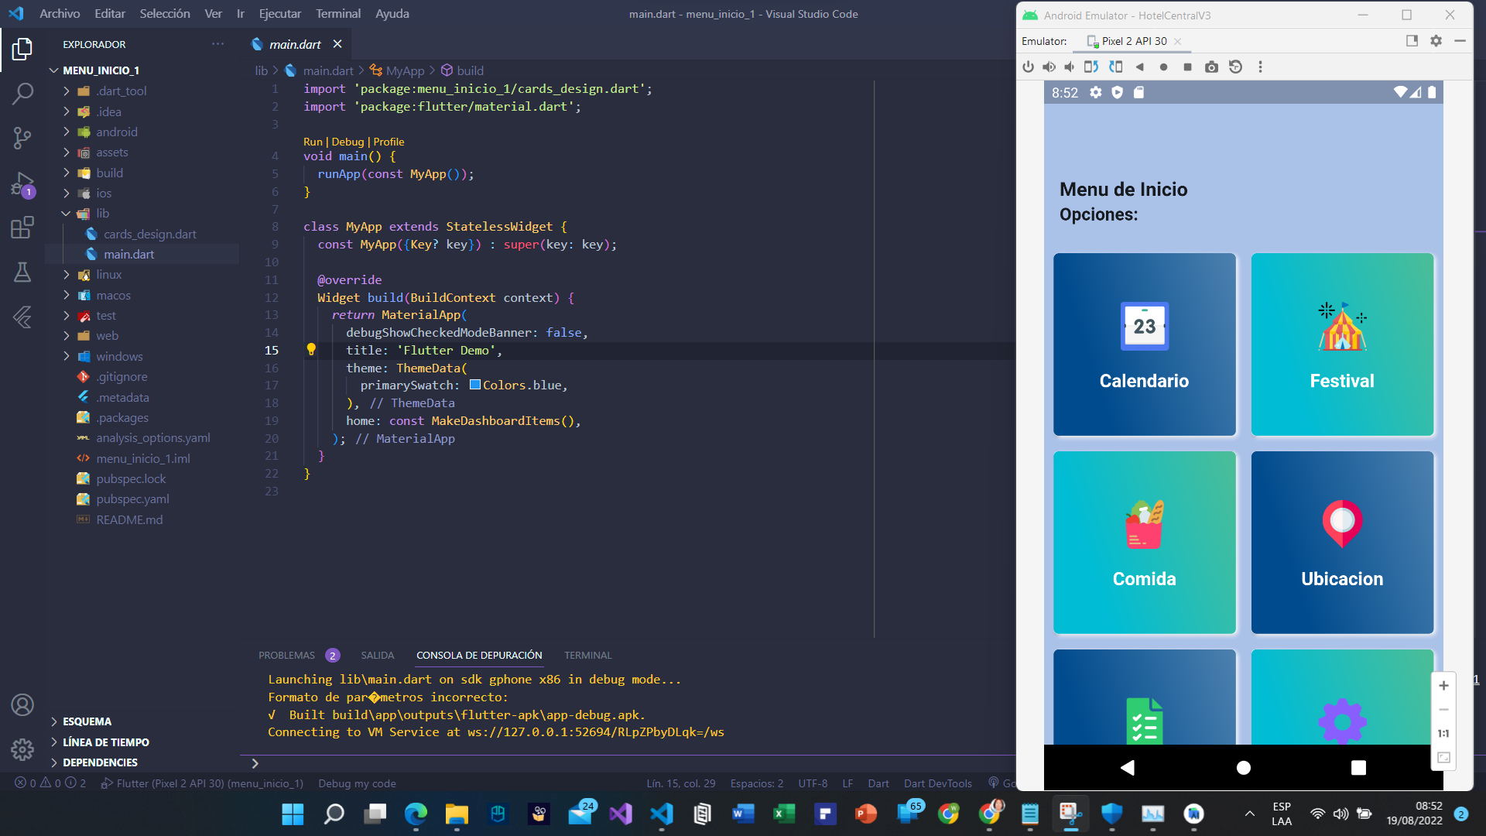1486x836 pixels.
Task: Open the Manage gear in activity bar
Action: (x=22, y=749)
